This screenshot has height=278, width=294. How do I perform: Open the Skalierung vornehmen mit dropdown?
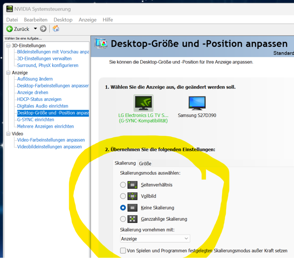click(x=155, y=239)
